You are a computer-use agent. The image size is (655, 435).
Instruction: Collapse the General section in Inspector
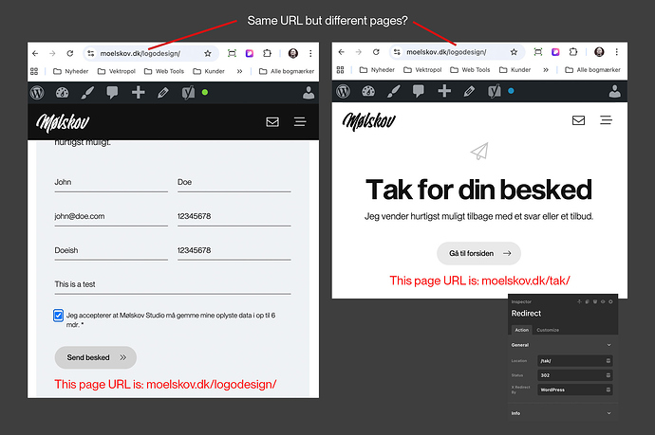[x=609, y=345]
